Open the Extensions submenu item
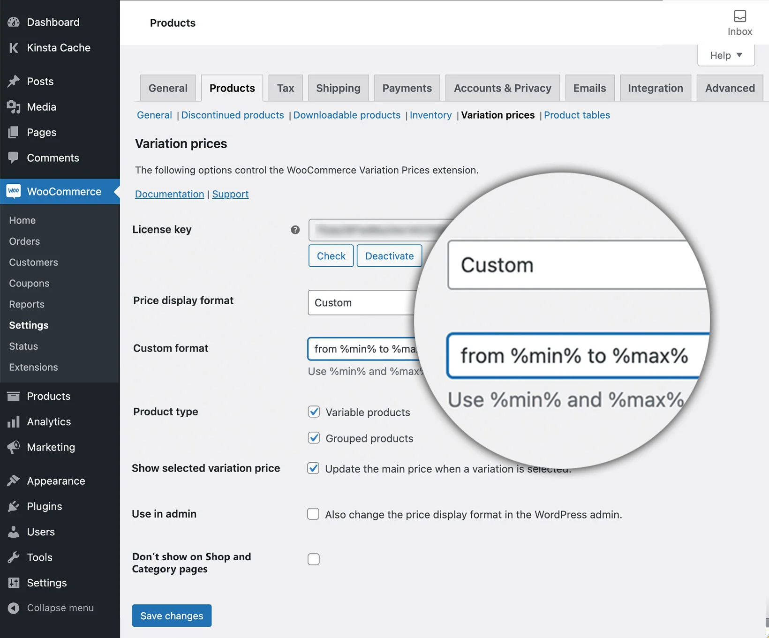This screenshot has width=769, height=638. (x=34, y=368)
